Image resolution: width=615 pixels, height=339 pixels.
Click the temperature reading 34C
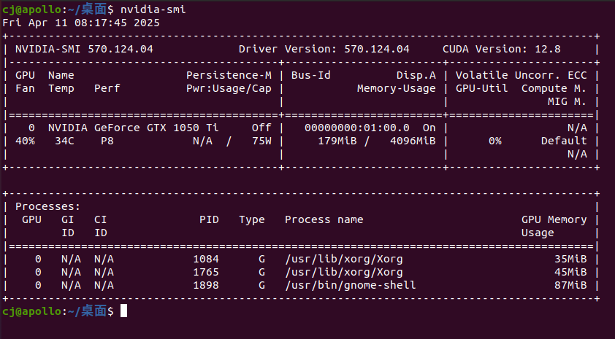(64, 141)
